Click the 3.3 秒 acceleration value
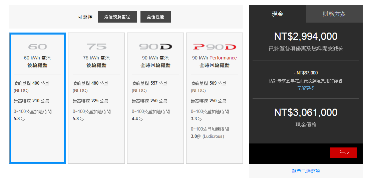The image size is (367, 180). [x=197, y=119]
